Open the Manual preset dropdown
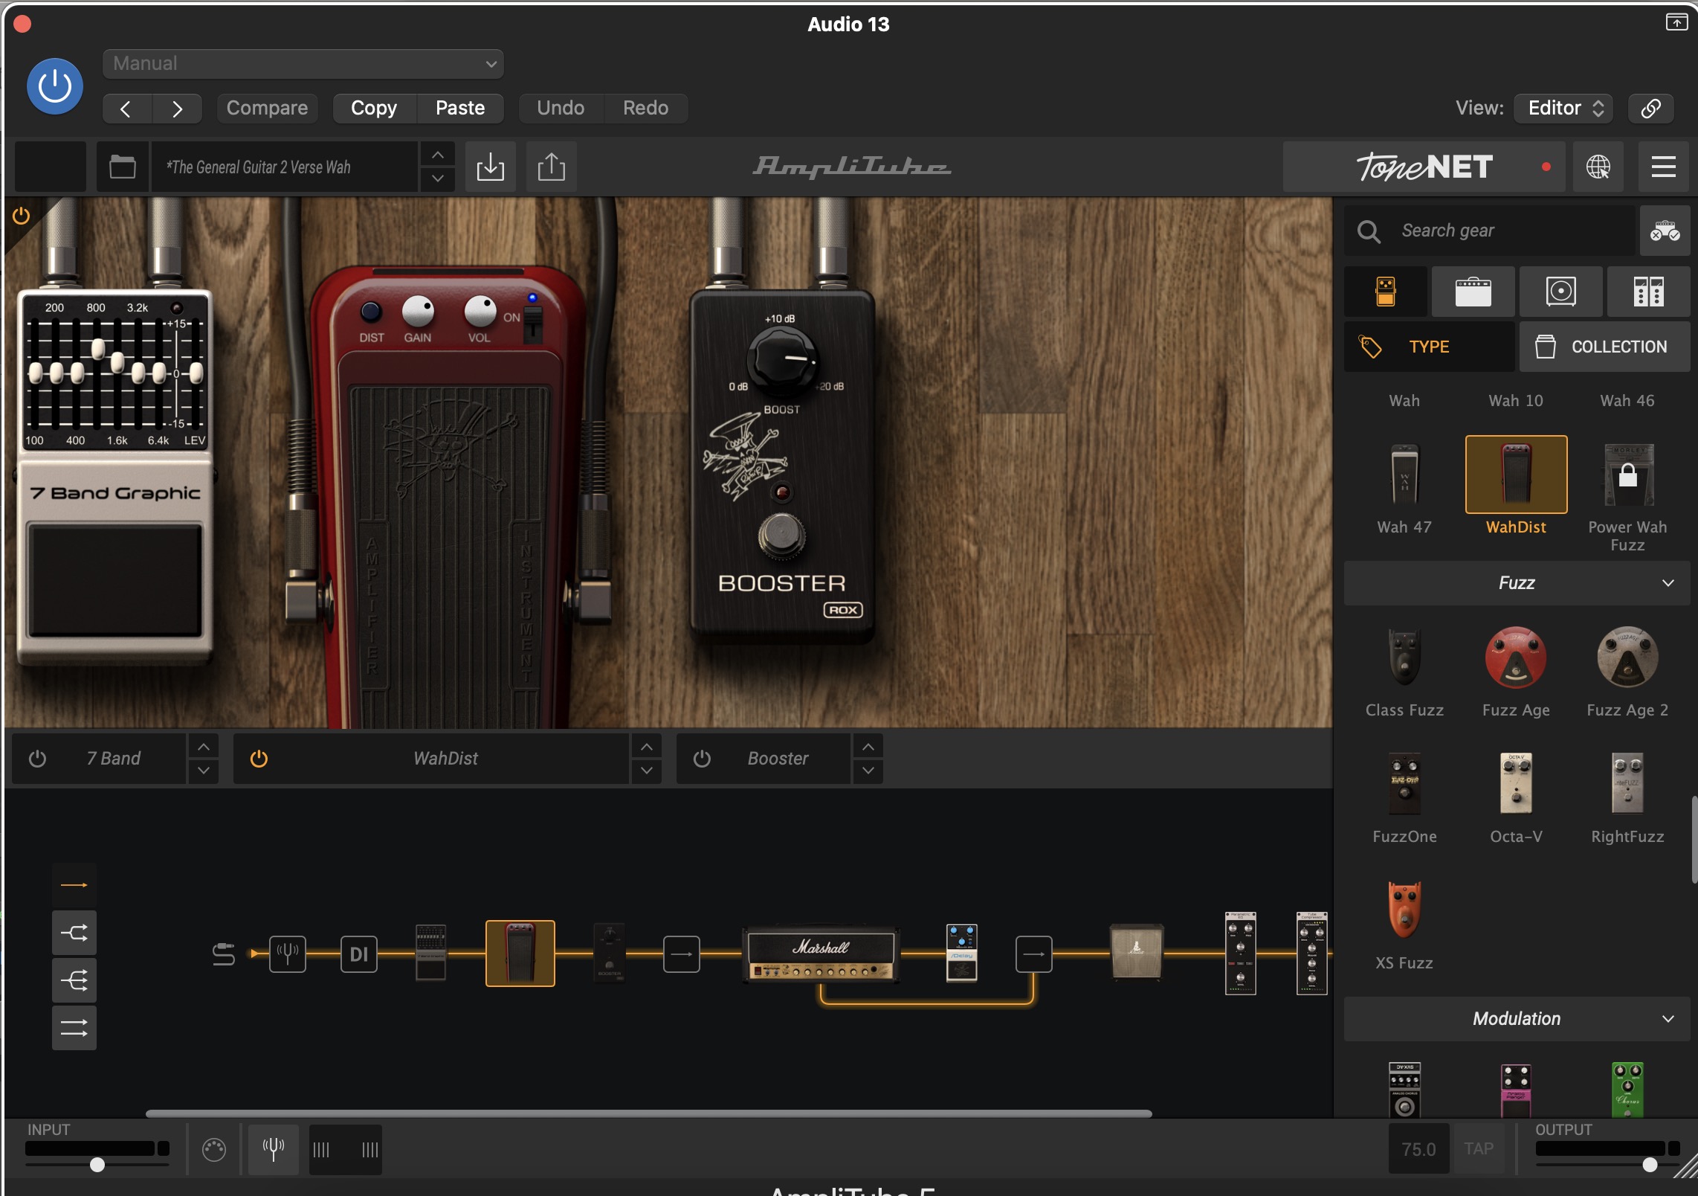 303,64
